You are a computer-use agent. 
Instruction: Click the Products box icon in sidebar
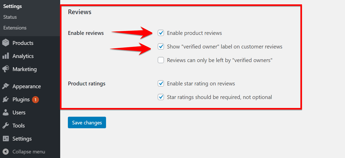click(x=6, y=43)
